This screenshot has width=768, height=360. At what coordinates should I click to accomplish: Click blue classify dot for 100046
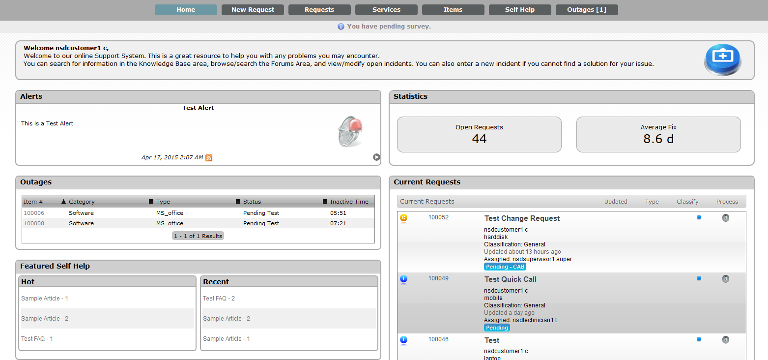[699, 339]
